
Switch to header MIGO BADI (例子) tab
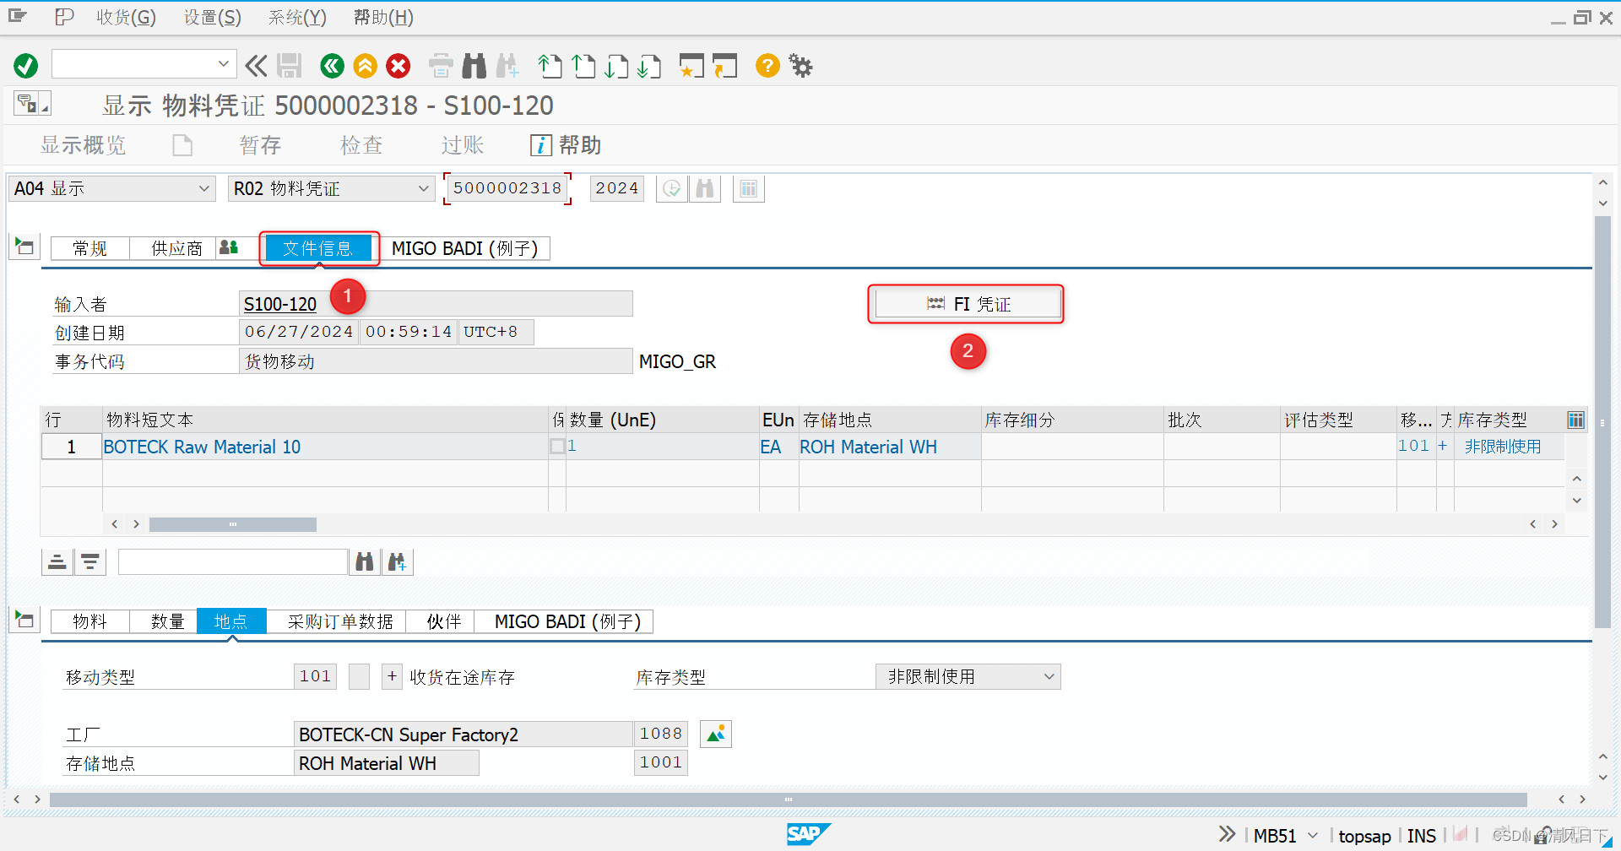pos(464,248)
